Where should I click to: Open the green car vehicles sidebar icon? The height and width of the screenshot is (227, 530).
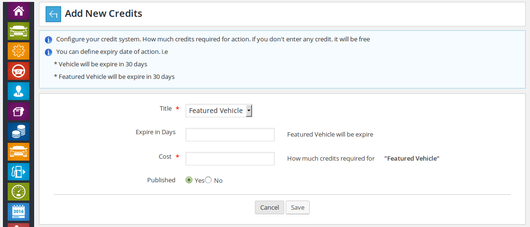coord(19,31)
